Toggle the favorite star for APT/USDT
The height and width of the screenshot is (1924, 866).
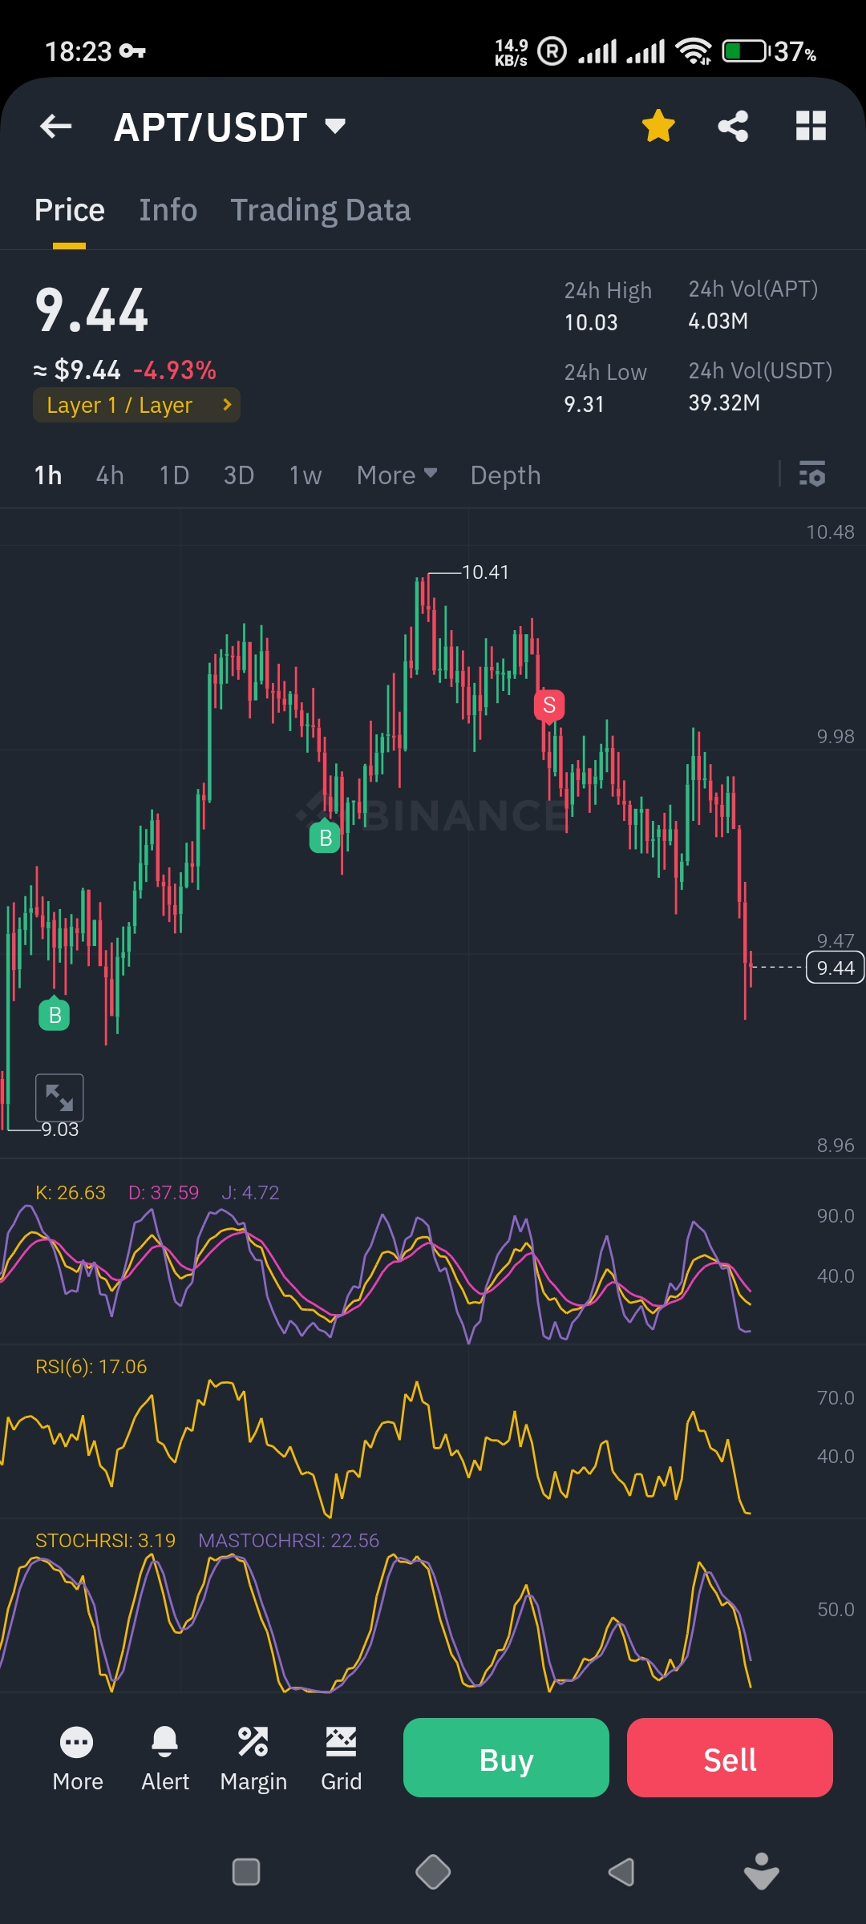click(x=658, y=126)
